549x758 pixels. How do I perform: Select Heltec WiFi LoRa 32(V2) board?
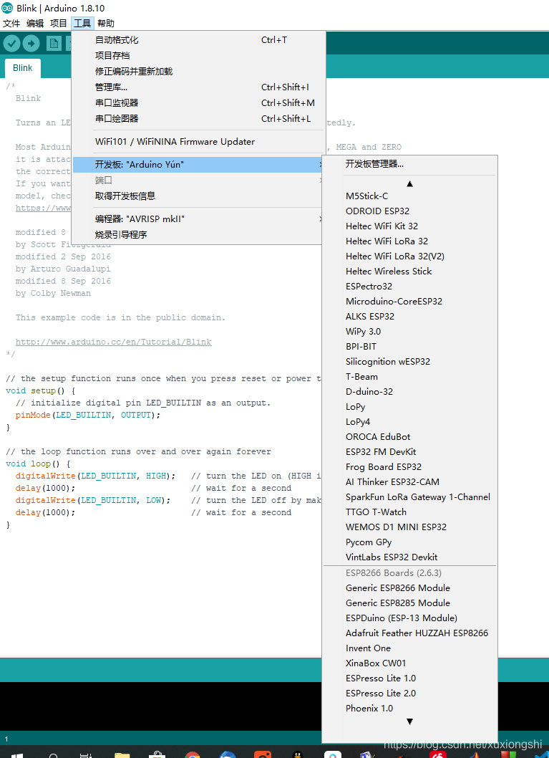[410, 256]
